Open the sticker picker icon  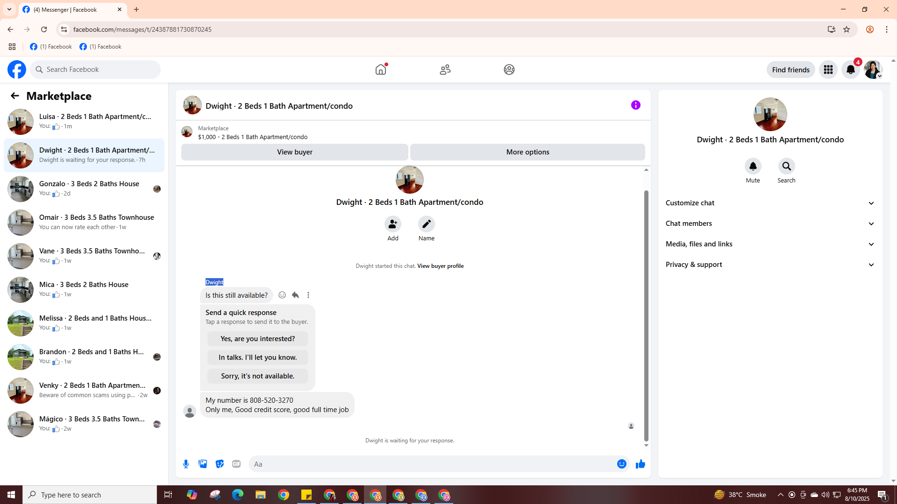[x=220, y=464]
